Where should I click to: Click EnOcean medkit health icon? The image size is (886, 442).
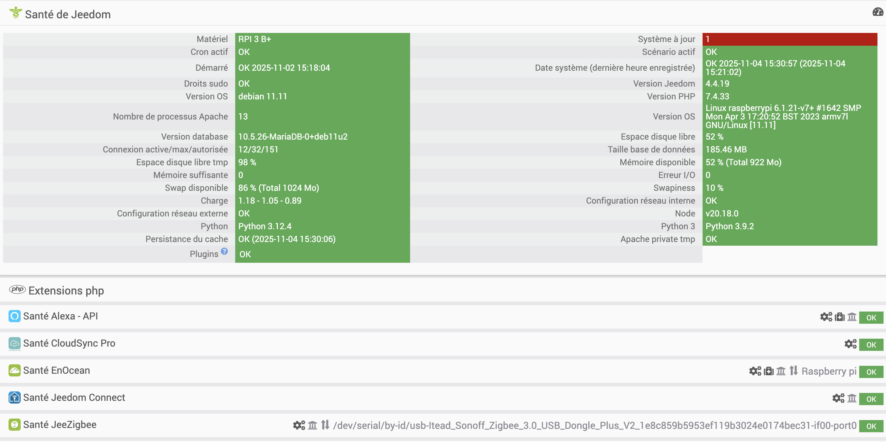coord(768,371)
